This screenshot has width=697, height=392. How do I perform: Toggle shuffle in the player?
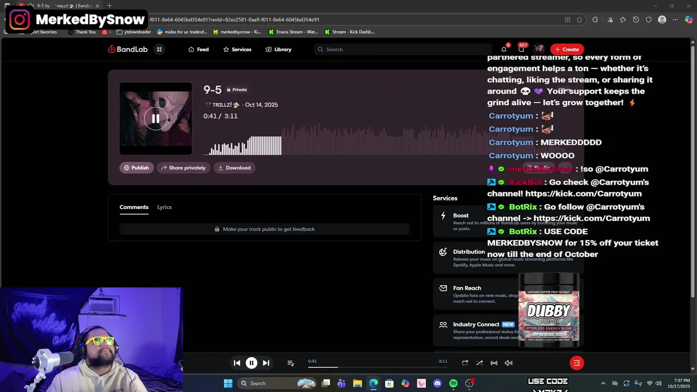point(479,363)
